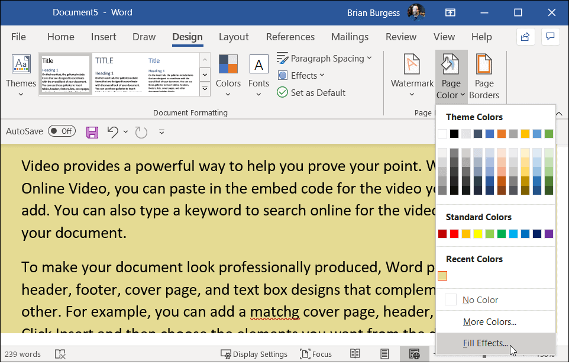The image size is (569, 364).
Task: Click the Share icon in ribbon corner
Action: [x=525, y=37]
